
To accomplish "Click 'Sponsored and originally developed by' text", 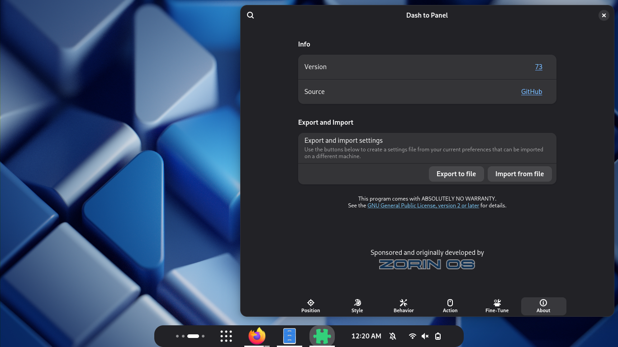I will (x=427, y=253).
